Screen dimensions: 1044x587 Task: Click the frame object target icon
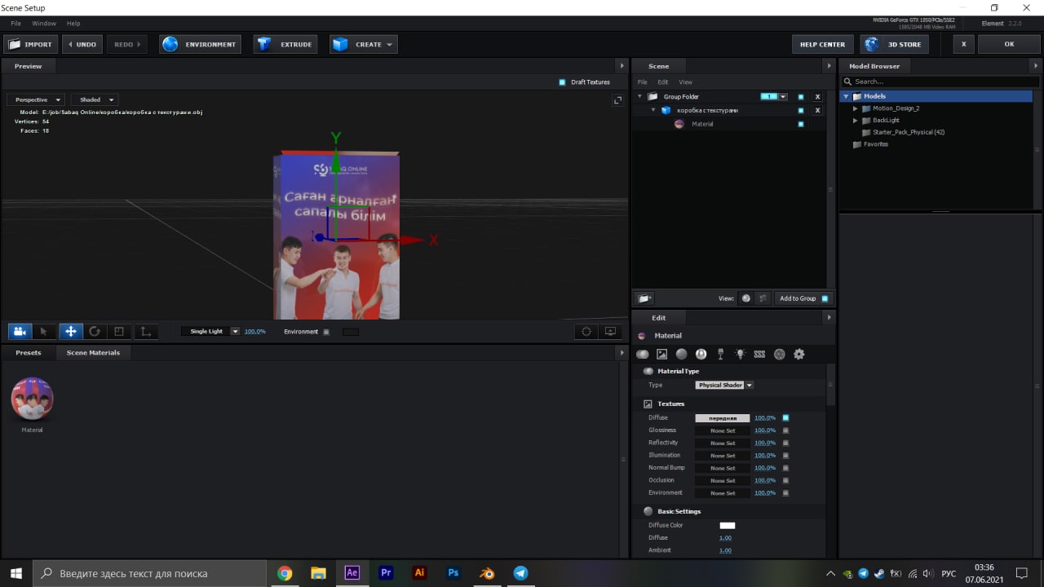click(x=586, y=331)
